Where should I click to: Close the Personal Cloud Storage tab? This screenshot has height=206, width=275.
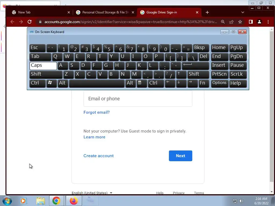133,12
